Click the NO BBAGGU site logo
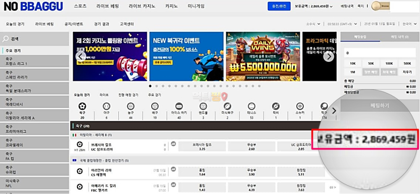Viewport: 420px width, 194px height. (x=33, y=6)
